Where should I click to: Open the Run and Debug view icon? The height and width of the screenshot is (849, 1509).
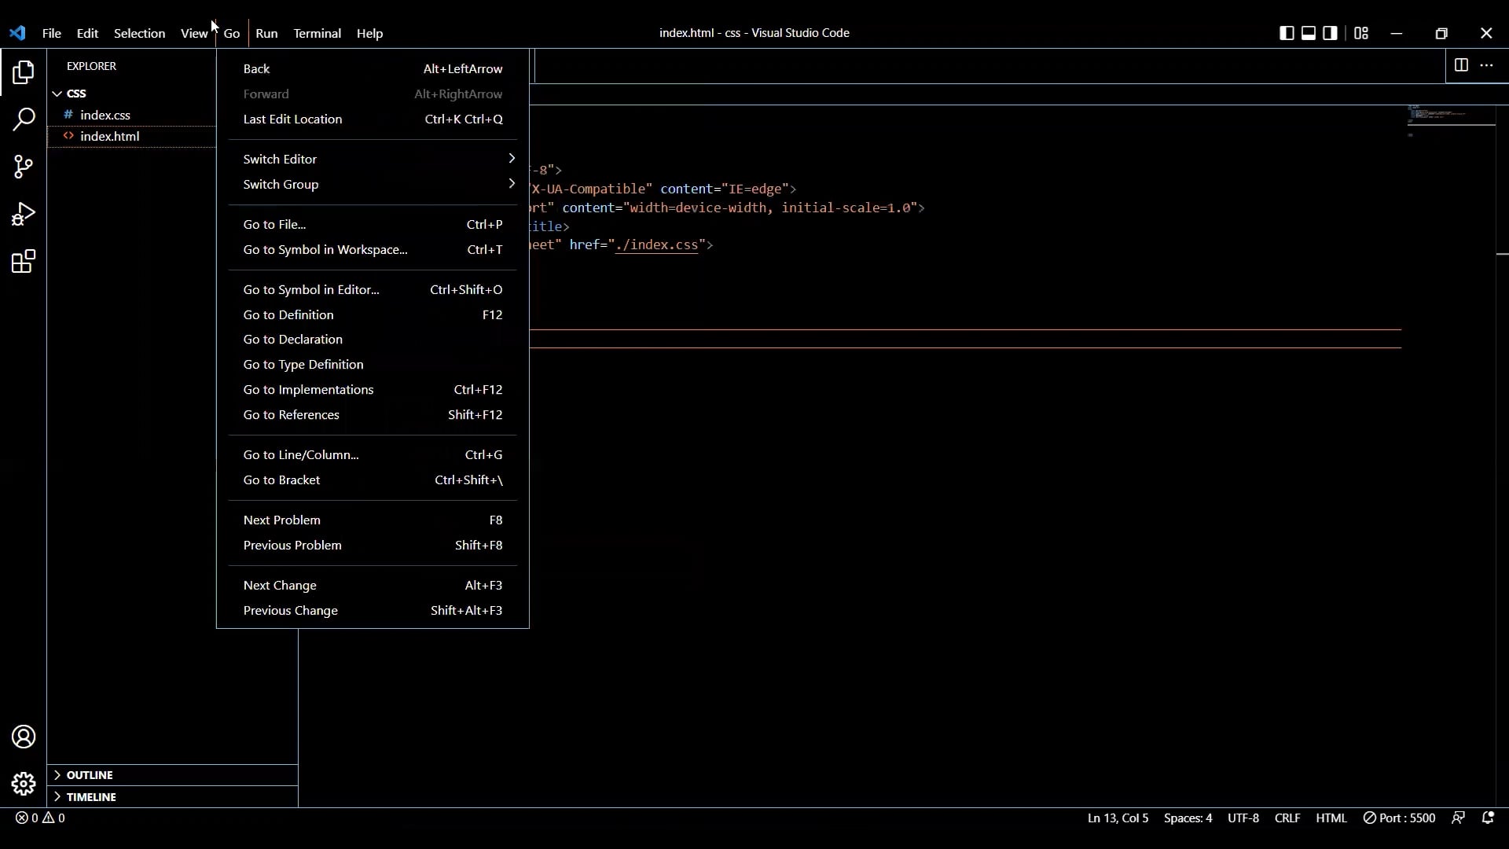pyautogui.click(x=24, y=214)
